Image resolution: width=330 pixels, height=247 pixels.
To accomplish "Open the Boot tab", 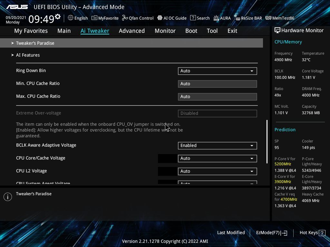I will click(x=191, y=31).
